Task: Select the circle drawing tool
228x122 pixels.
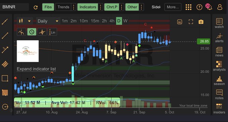Action: click(5, 107)
